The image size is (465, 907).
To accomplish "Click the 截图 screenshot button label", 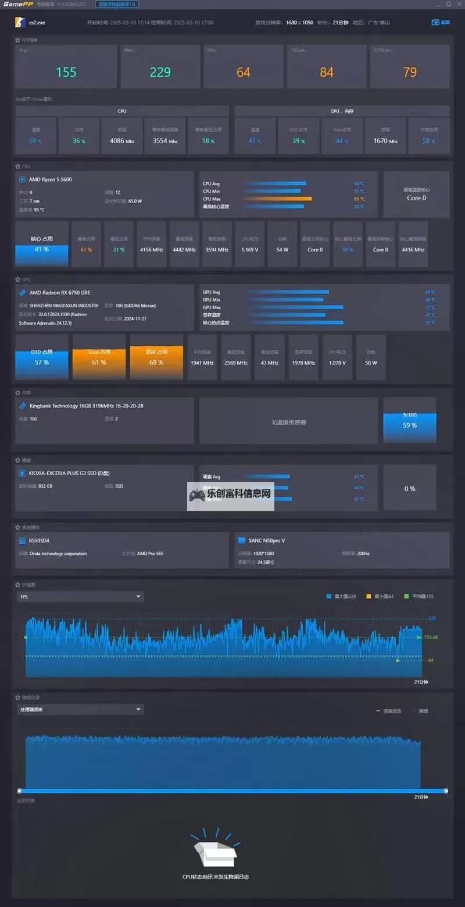I will 445,22.
